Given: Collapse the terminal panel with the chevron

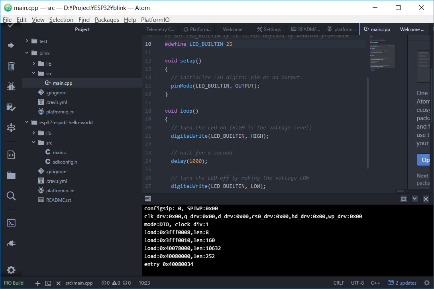Looking at the screenshot, I should (414, 198).
